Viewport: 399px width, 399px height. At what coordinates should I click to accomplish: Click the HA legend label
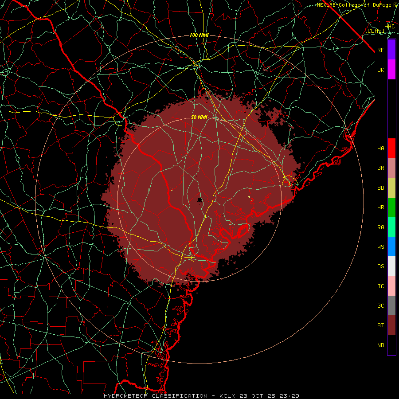pyautogui.click(x=381, y=149)
